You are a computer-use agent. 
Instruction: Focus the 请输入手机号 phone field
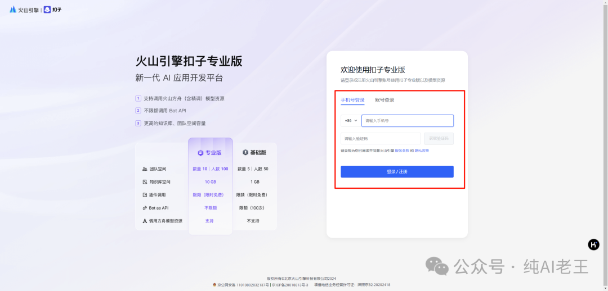408,121
